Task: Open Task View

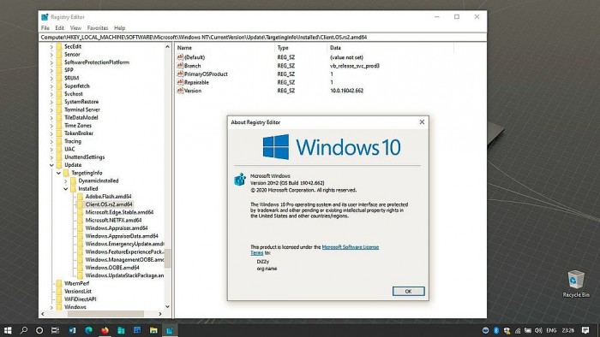Action: click(55, 330)
